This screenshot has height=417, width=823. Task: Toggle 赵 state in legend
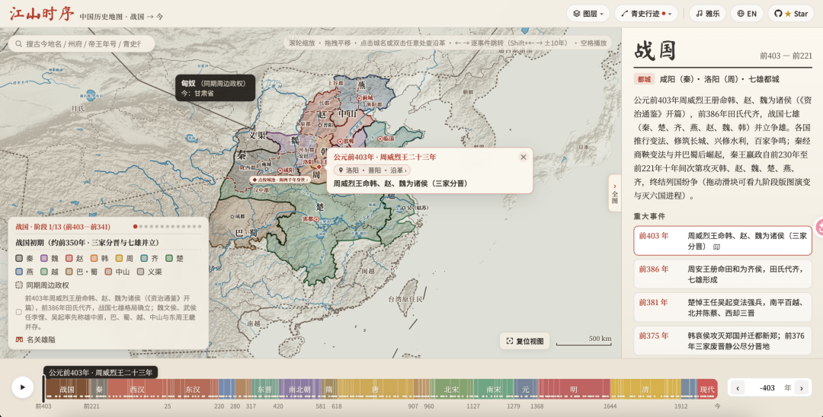(x=75, y=258)
